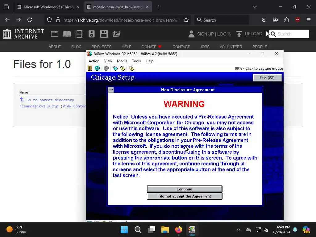Open the DONATE nav link

(x=151, y=47)
